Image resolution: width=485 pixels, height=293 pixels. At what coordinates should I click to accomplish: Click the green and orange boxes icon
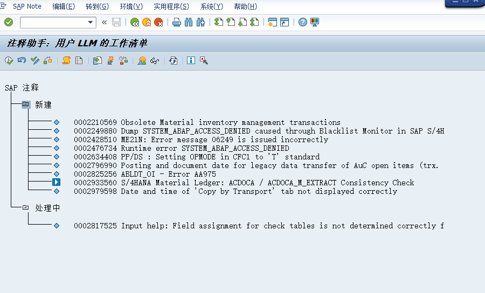47,60
